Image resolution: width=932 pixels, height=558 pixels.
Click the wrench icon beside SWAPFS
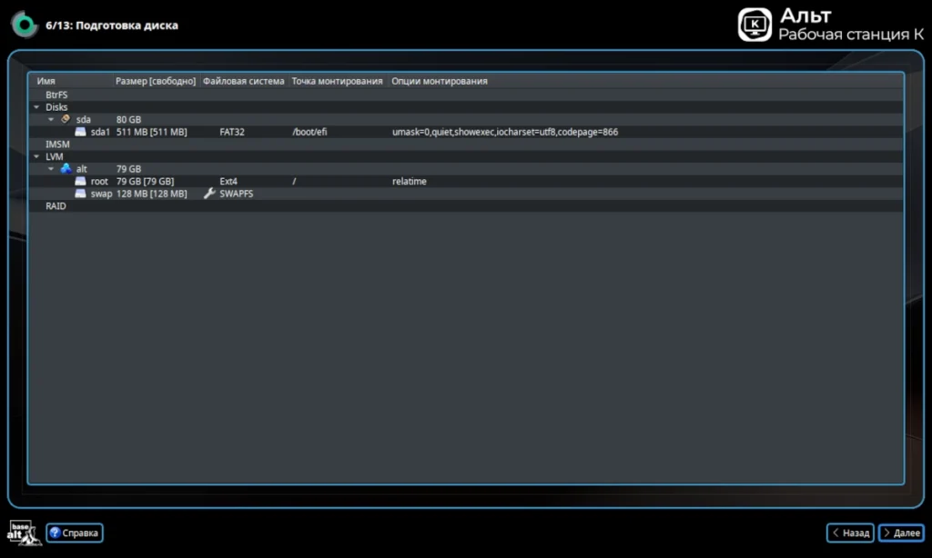click(209, 194)
